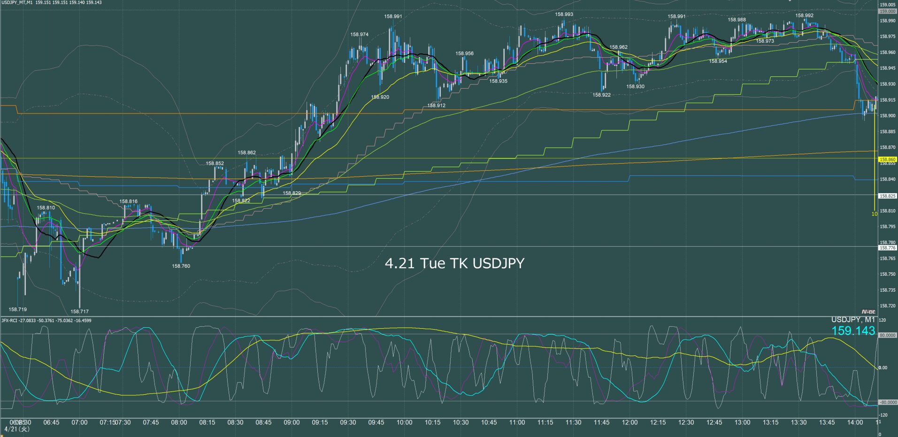Click the 10:00 time axis label
Viewport: 898px width, 437px height.
coord(404,422)
